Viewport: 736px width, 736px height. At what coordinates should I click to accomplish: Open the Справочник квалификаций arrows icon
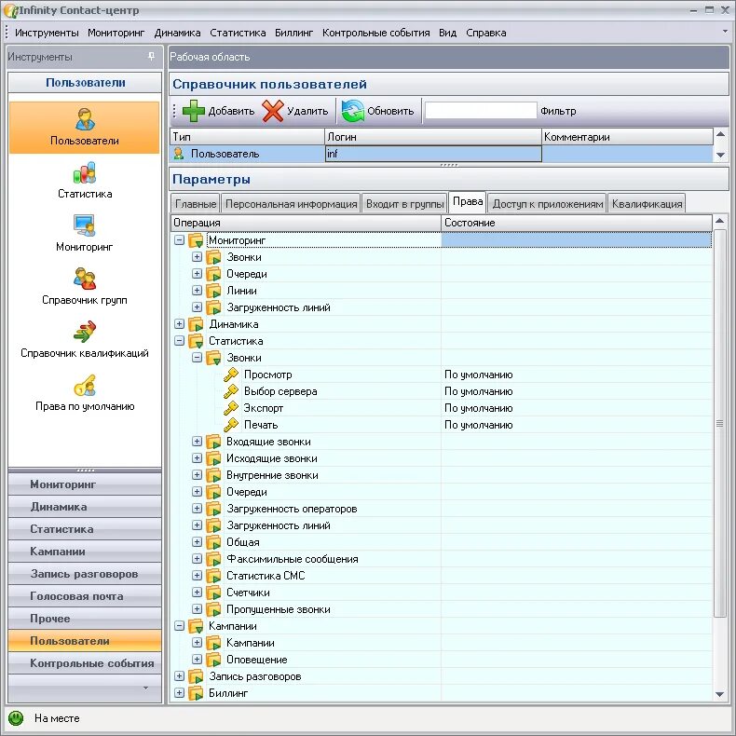[85, 332]
